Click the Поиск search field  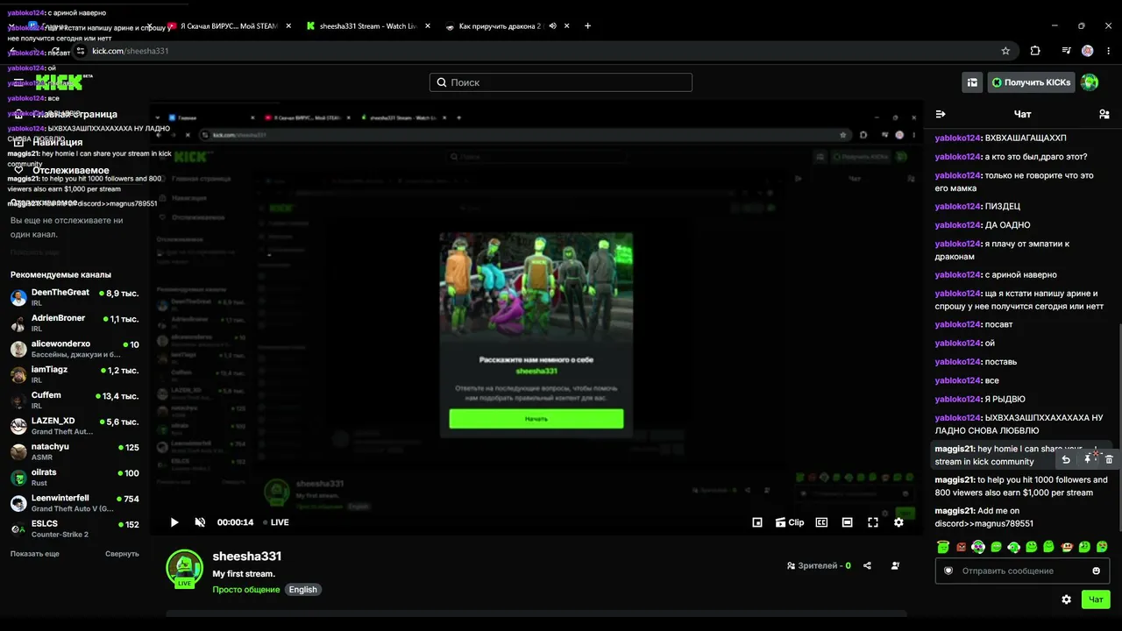(x=561, y=82)
